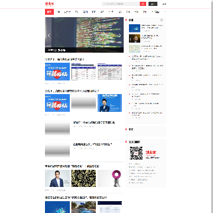Click the refresh icon in sidebar panel
Screen dimensions: 213x213
(162, 20)
